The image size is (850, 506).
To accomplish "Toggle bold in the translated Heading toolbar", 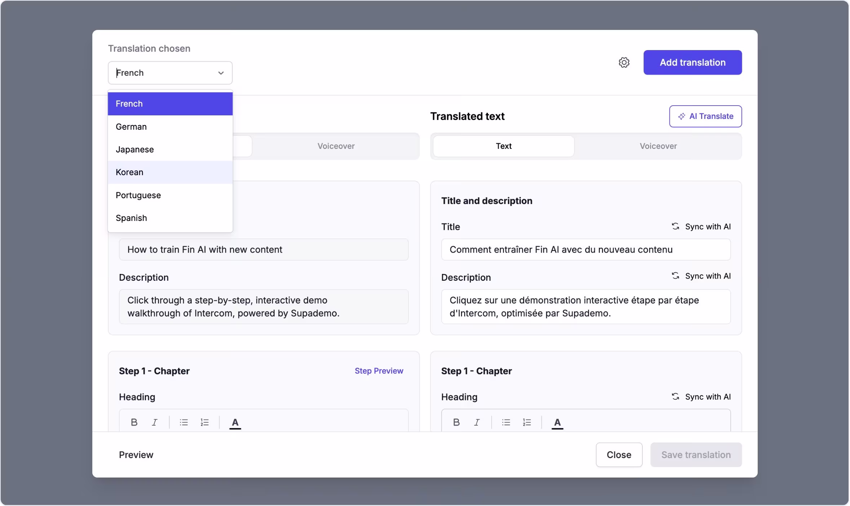I will click(456, 422).
